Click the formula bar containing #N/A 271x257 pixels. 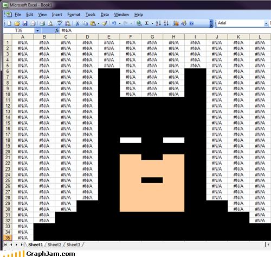pyautogui.click(x=165, y=30)
